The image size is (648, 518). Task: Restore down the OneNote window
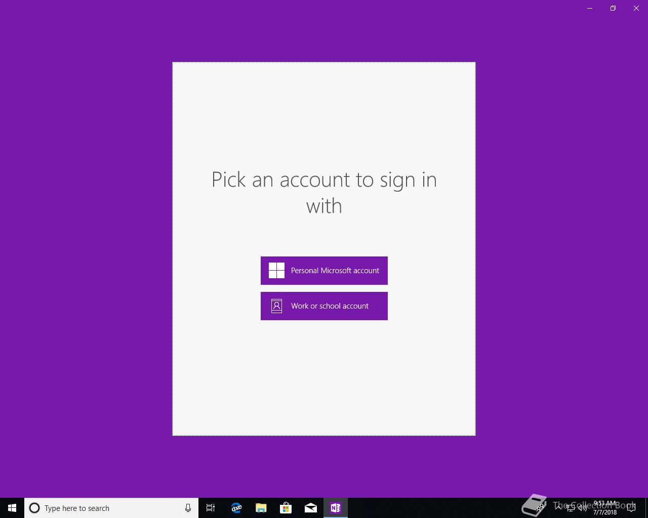[x=613, y=8]
